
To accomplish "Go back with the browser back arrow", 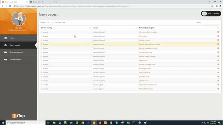I will click(2, 6).
